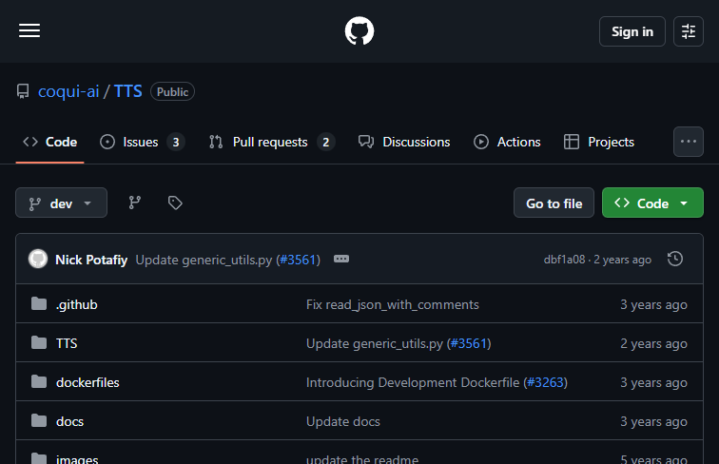This screenshot has width=719, height=464.
Task: Open the dockerfiles folder
Action: click(x=87, y=383)
